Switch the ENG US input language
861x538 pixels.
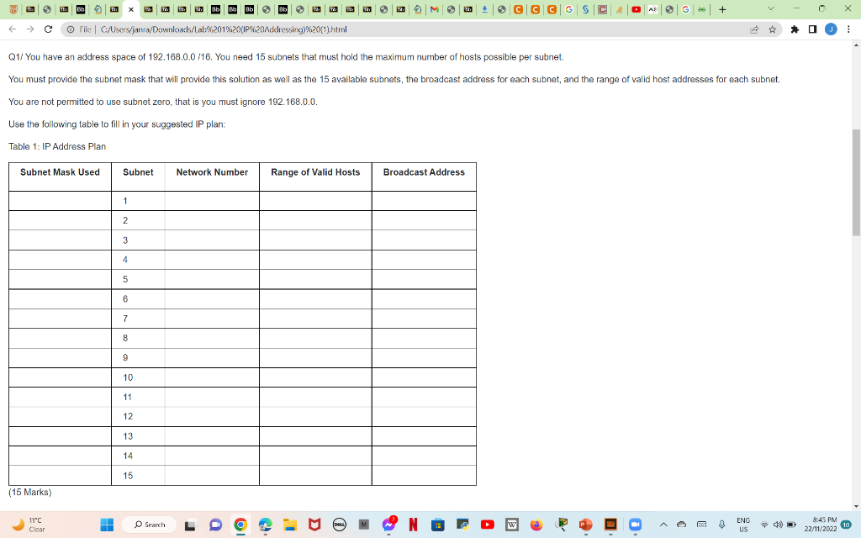pyautogui.click(x=743, y=525)
